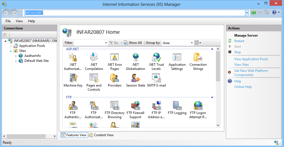Open FTP Firewall Support feature
The width and height of the screenshot is (284, 147).
click(x=136, y=110)
